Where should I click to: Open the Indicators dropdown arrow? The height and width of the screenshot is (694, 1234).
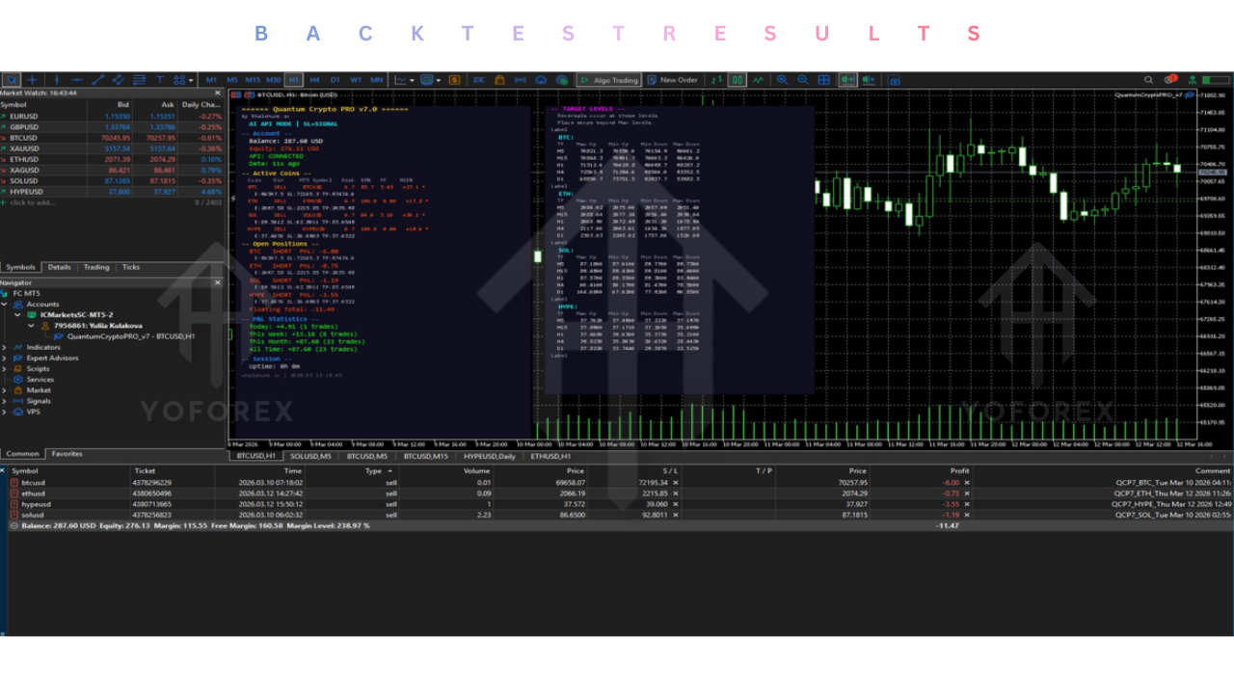tap(413, 80)
